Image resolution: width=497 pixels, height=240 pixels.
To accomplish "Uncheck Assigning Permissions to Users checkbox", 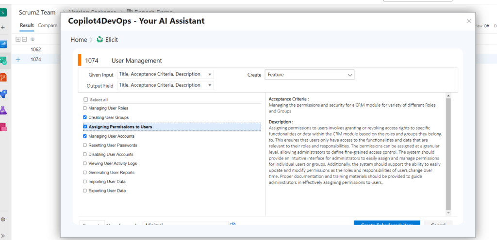I will [x=85, y=127].
